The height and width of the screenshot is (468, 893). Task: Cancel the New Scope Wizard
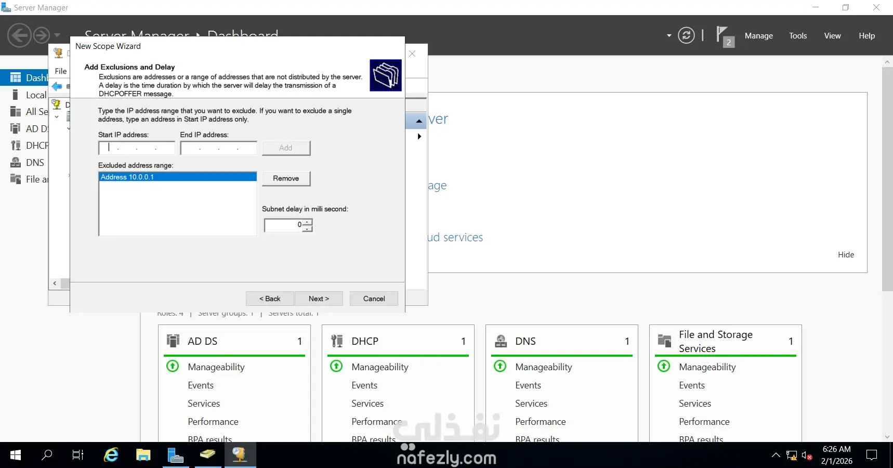coord(374,298)
